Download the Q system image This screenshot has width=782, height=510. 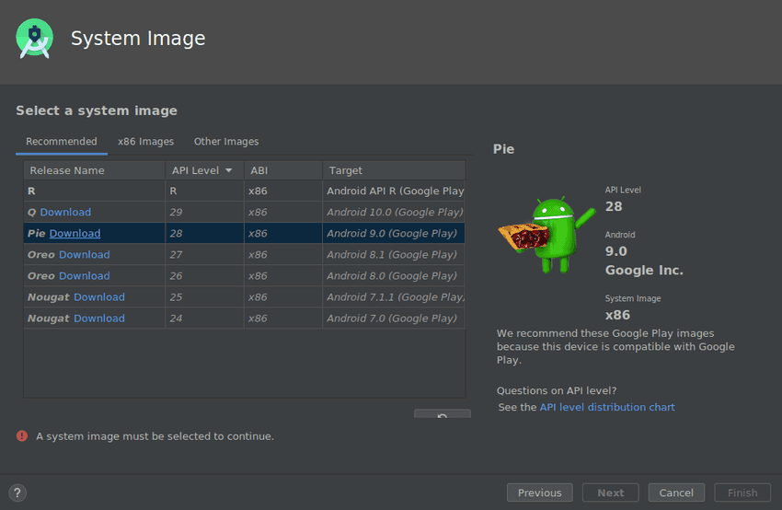coord(65,213)
